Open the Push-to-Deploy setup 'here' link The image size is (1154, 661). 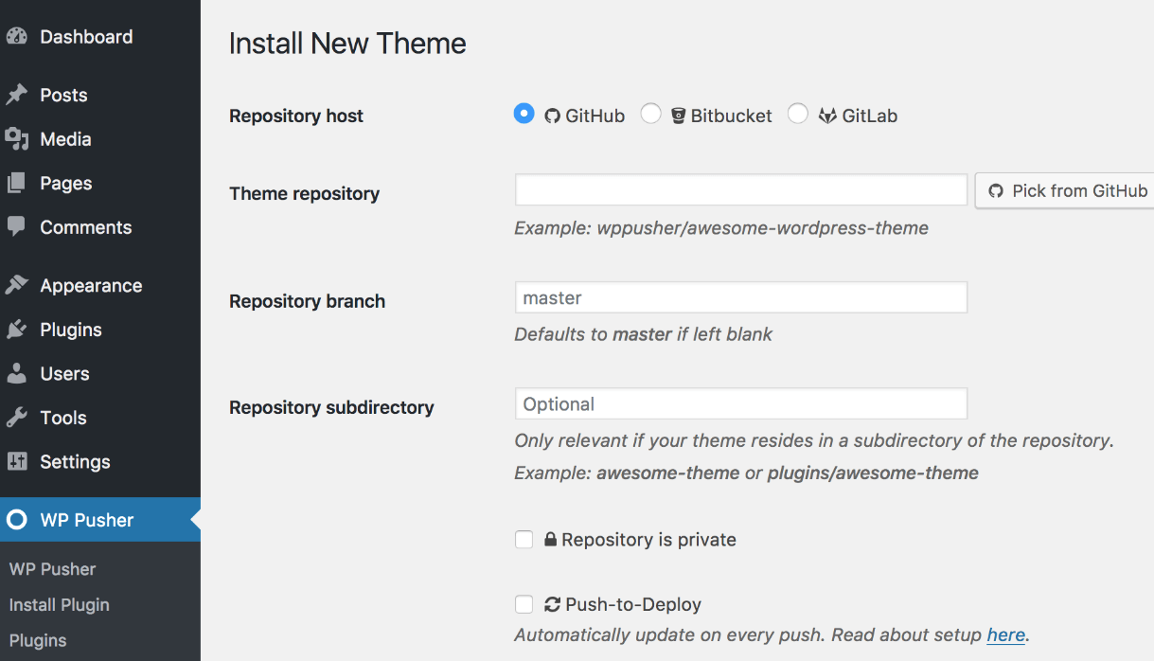click(x=1005, y=634)
